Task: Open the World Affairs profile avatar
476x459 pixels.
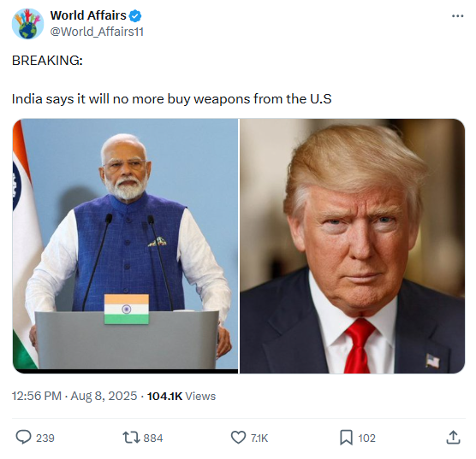Action: tap(27, 24)
